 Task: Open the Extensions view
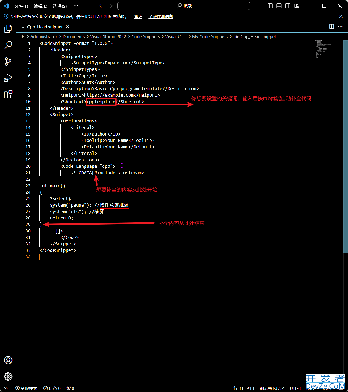pos(8,94)
